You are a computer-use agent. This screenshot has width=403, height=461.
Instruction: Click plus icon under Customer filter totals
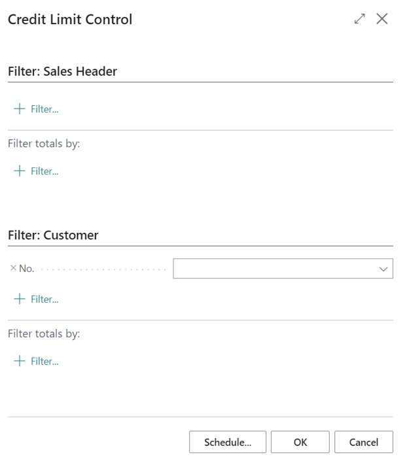coord(20,362)
